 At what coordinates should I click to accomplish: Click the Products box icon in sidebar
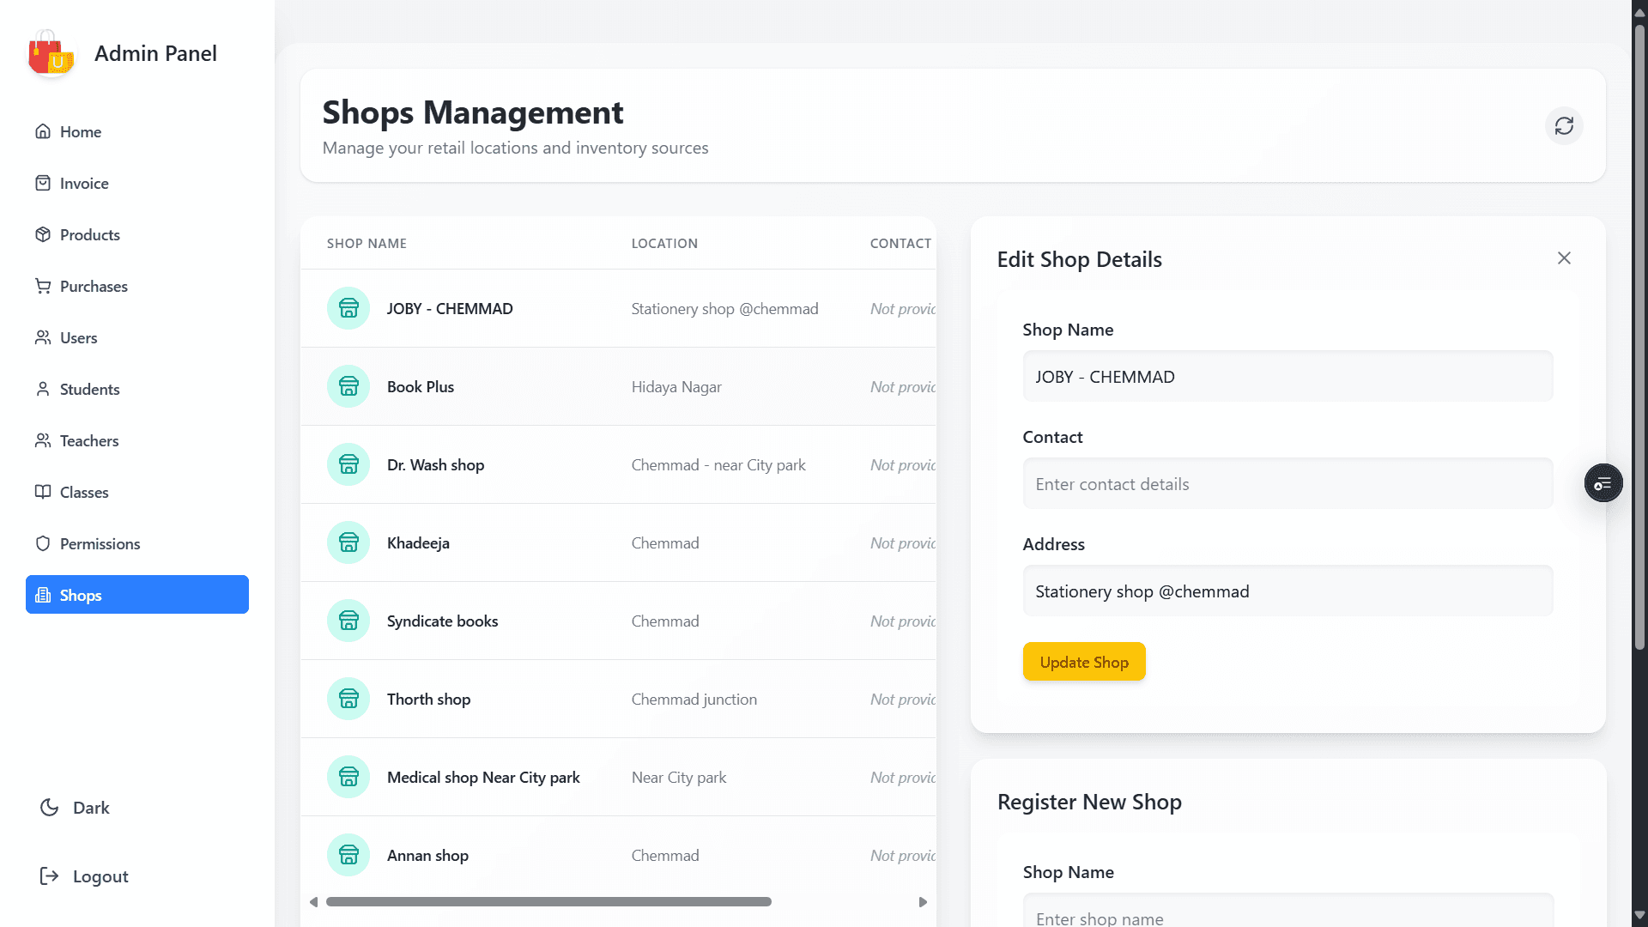point(43,234)
